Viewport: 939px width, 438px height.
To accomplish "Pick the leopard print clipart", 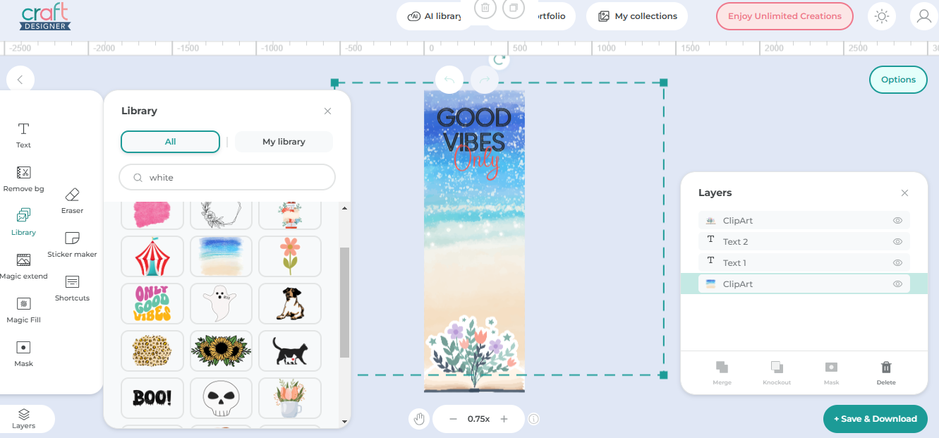I will click(x=152, y=351).
